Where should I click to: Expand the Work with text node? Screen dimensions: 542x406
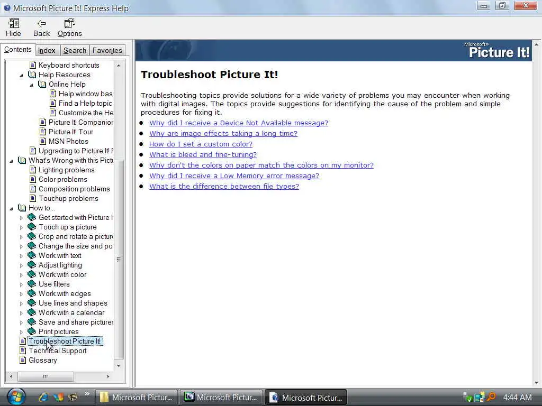21,256
